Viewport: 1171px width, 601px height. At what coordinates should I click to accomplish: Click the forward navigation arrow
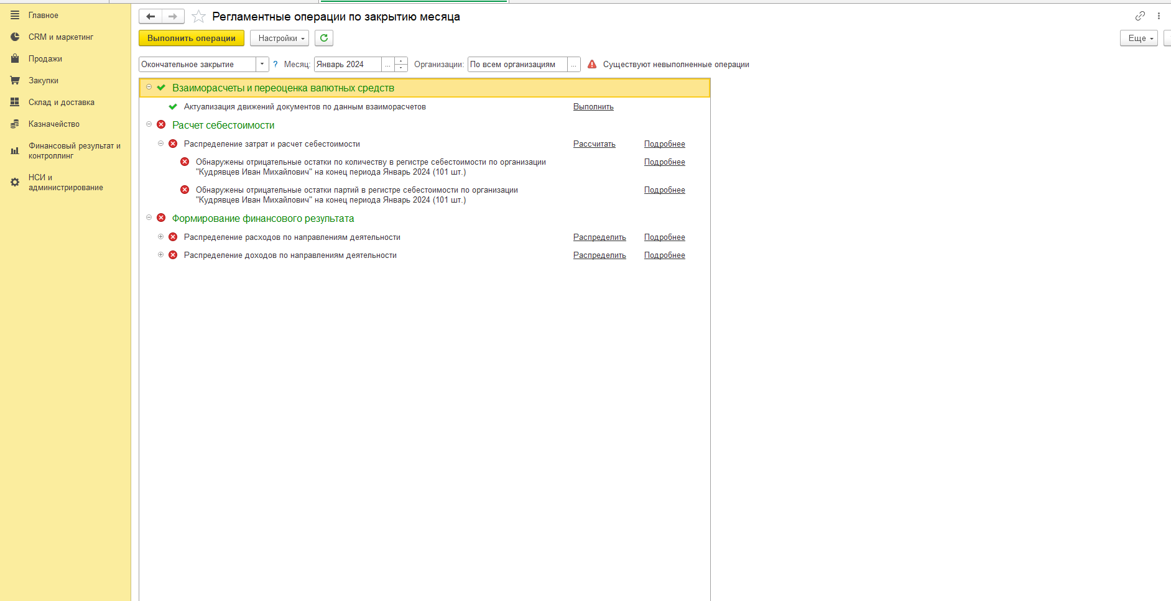pyautogui.click(x=173, y=17)
